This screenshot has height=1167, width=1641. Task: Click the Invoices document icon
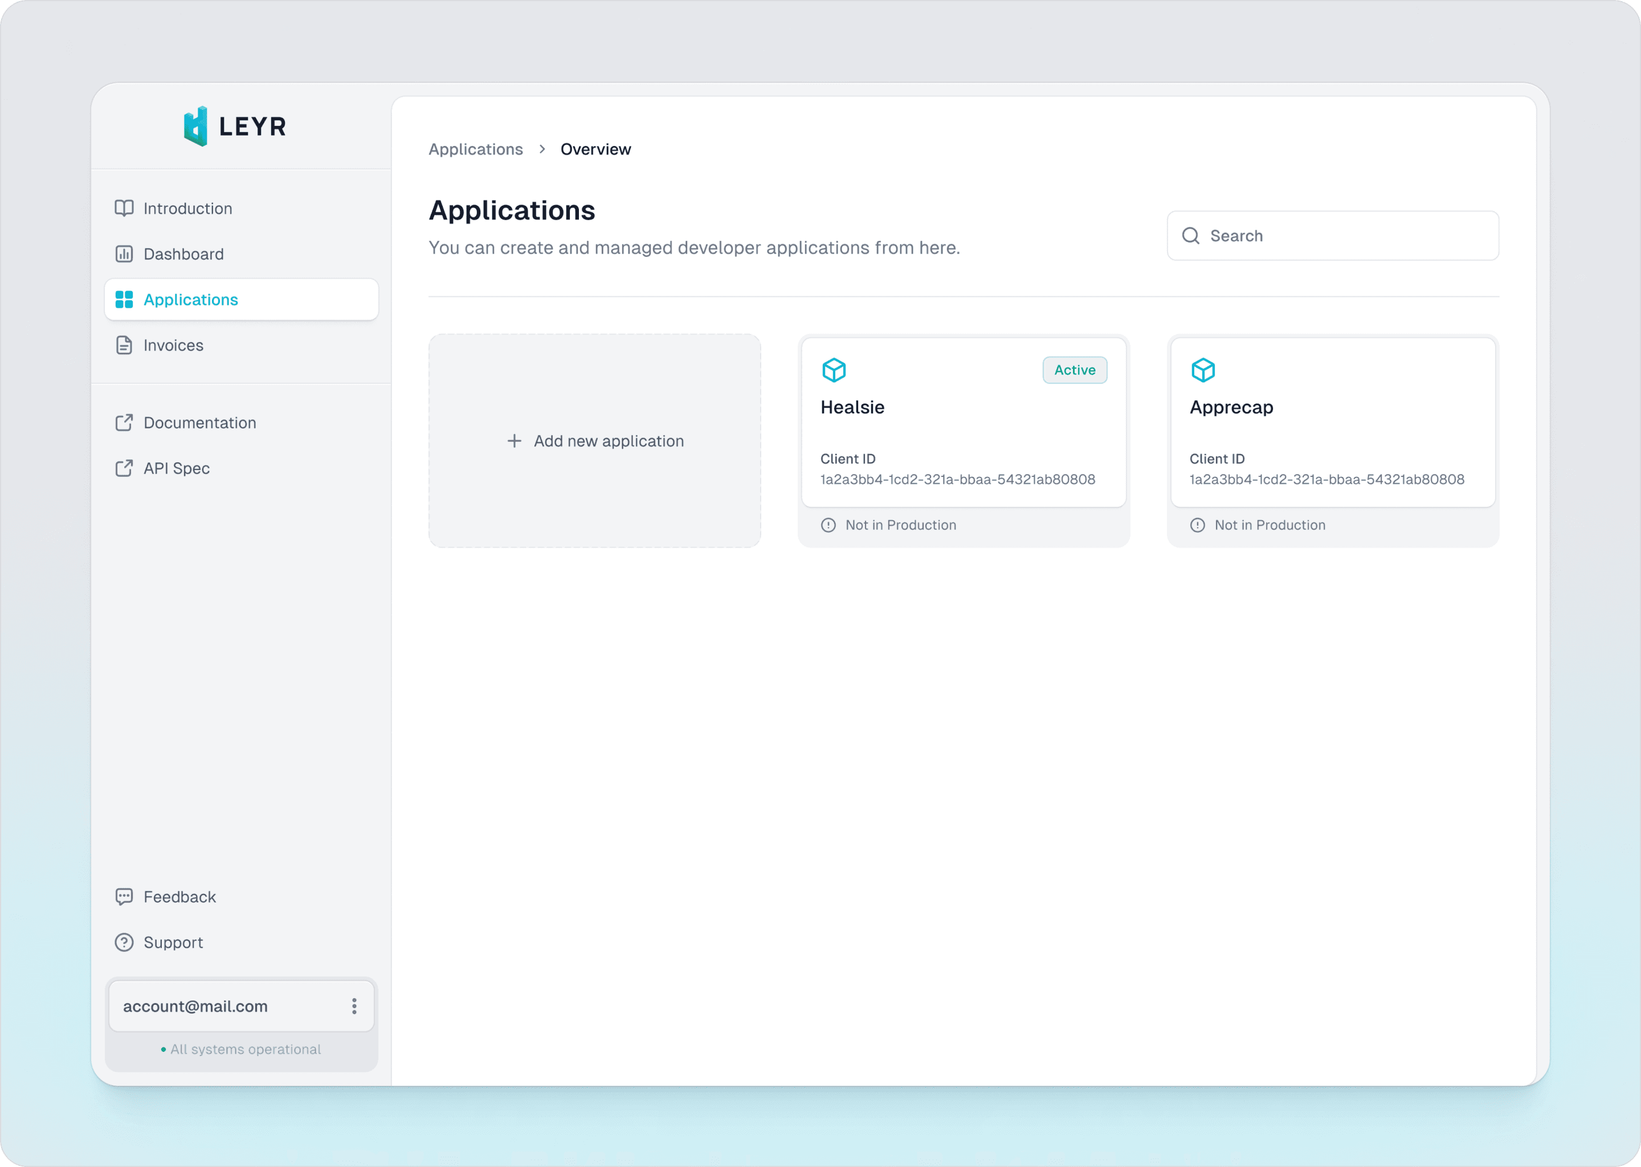[124, 345]
